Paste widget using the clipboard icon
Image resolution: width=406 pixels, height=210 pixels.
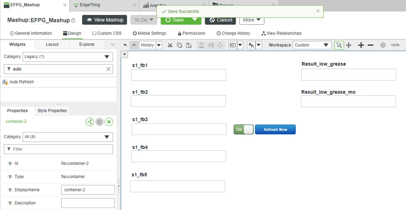(x=189, y=45)
